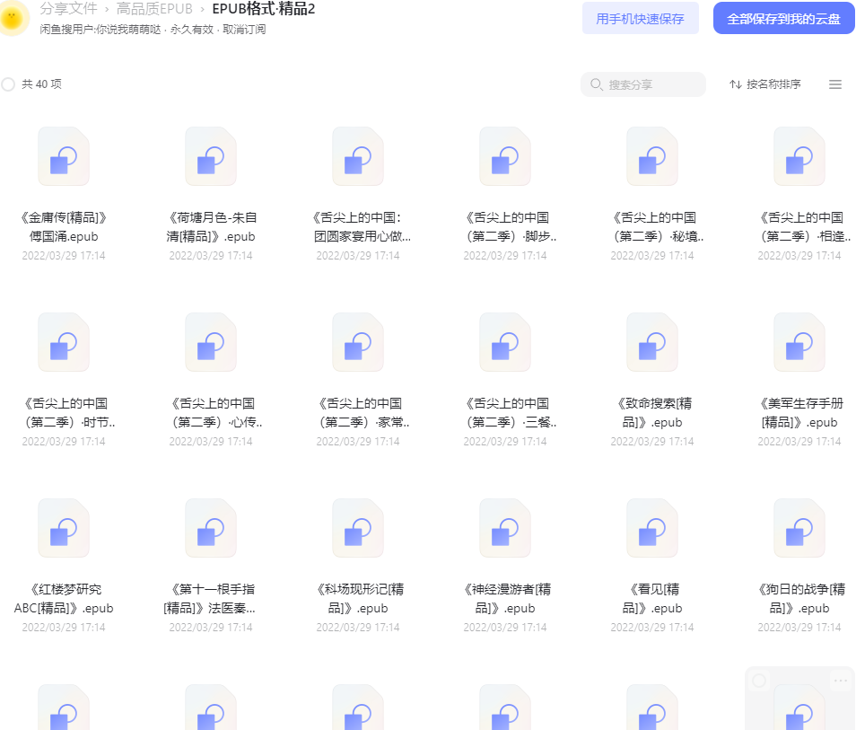The height and width of the screenshot is (730, 856).
Task: Tick the checkbox on the hovered bottom file card
Action: pyautogui.click(x=759, y=681)
